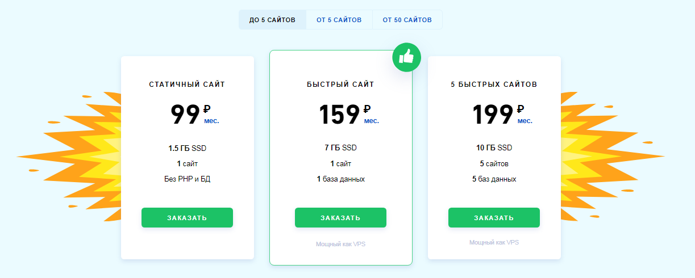Click the 199 price number
This screenshot has height=278, width=695.
point(493,115)
